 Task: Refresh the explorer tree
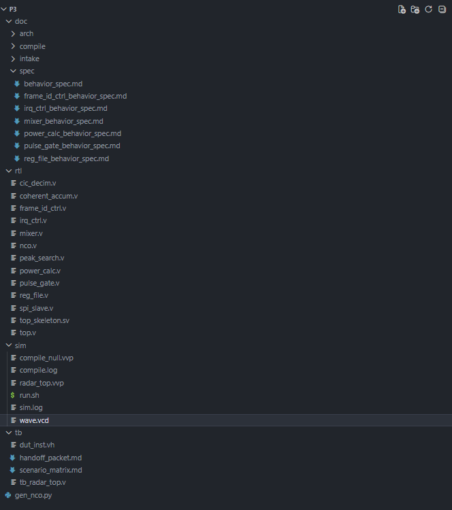coord(429,10)
